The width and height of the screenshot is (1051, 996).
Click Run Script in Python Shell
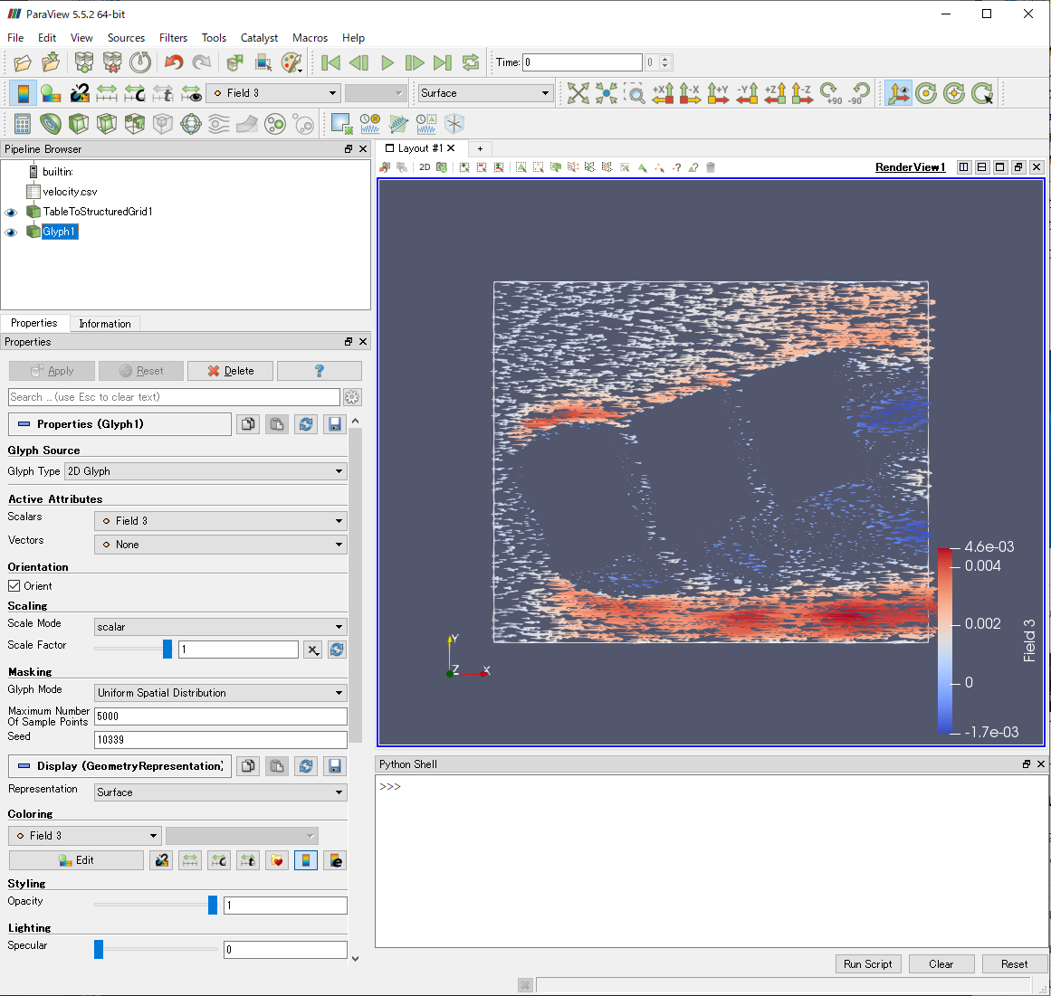[x=867, y=963]
